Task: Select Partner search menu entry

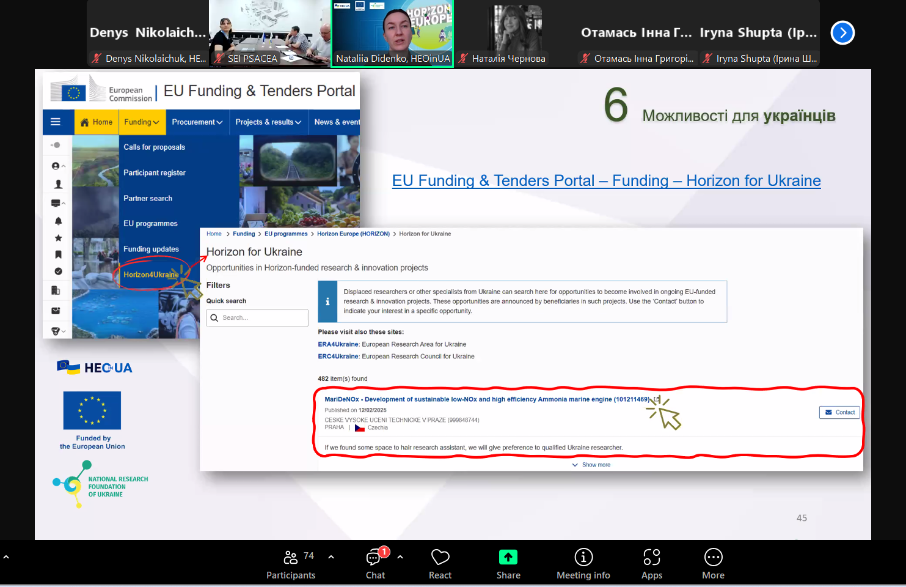Action: [x=148, y=199]
